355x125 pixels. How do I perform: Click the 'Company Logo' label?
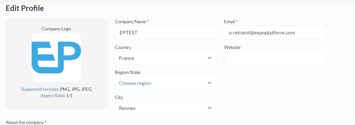pyautogui.click(x=56, y=29)
